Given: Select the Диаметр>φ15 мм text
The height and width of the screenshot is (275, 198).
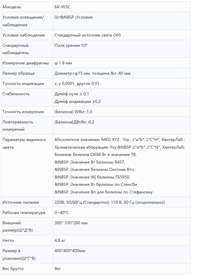Looking at the screenshot, I should (72, 73).
